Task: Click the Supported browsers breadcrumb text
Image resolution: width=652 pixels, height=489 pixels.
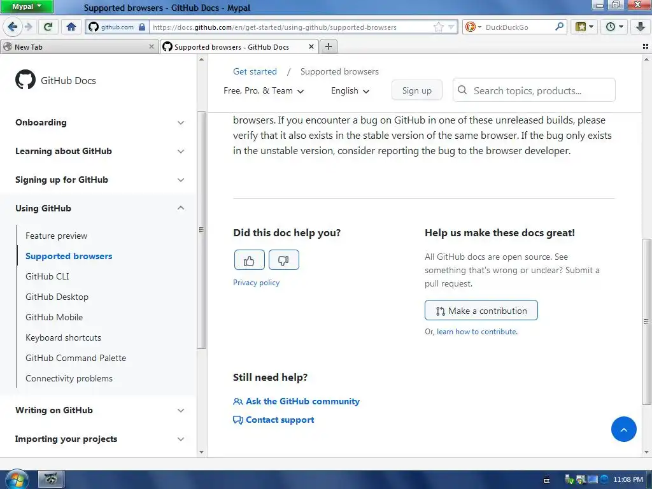Action: point(339,71)
